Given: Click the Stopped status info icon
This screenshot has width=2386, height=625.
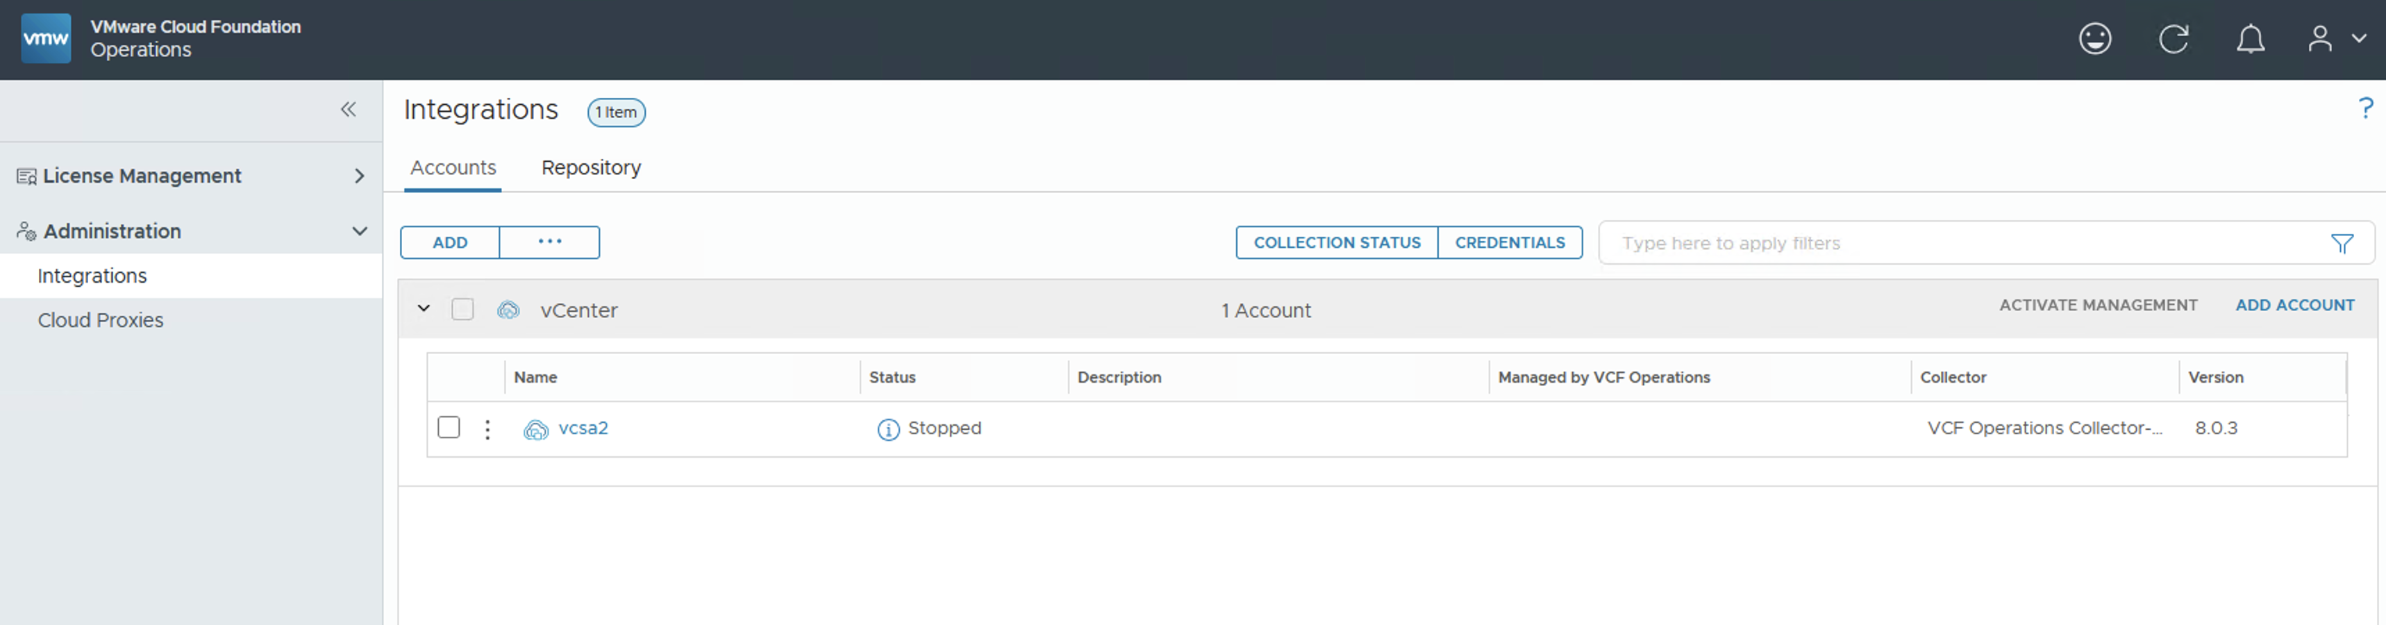Looking at the screenshot, I should tap(887, 430).
